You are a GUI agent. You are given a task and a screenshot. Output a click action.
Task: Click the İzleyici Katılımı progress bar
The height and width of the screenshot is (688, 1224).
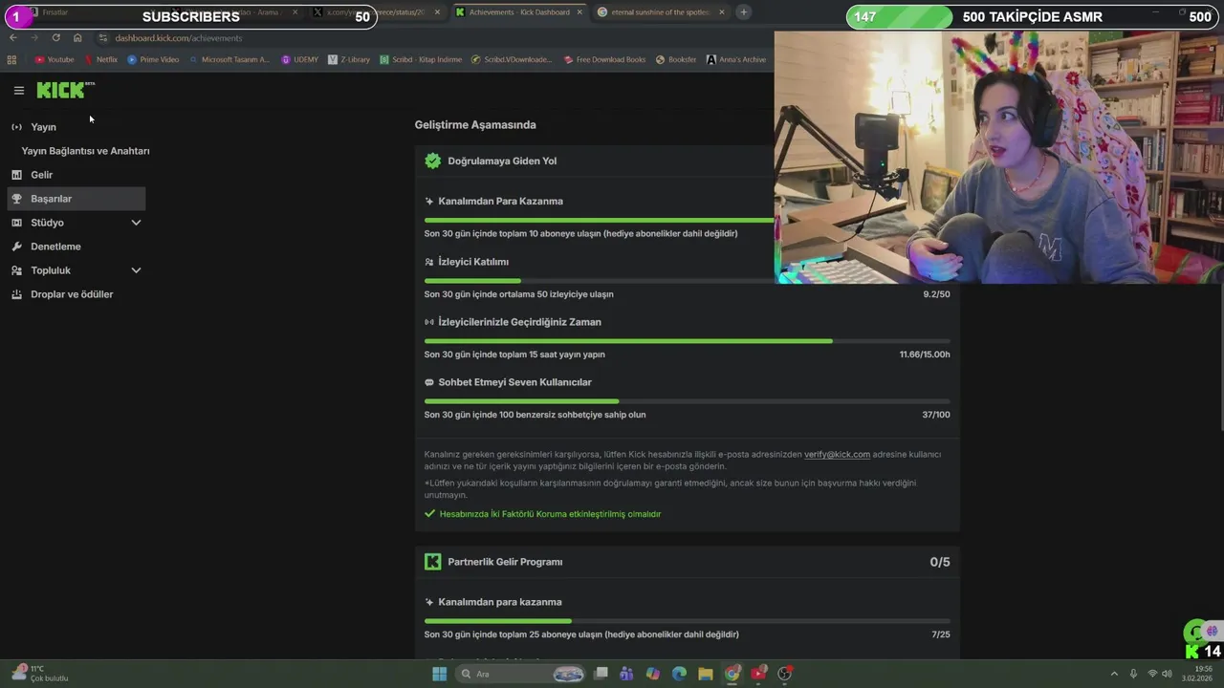coord(687,281)
